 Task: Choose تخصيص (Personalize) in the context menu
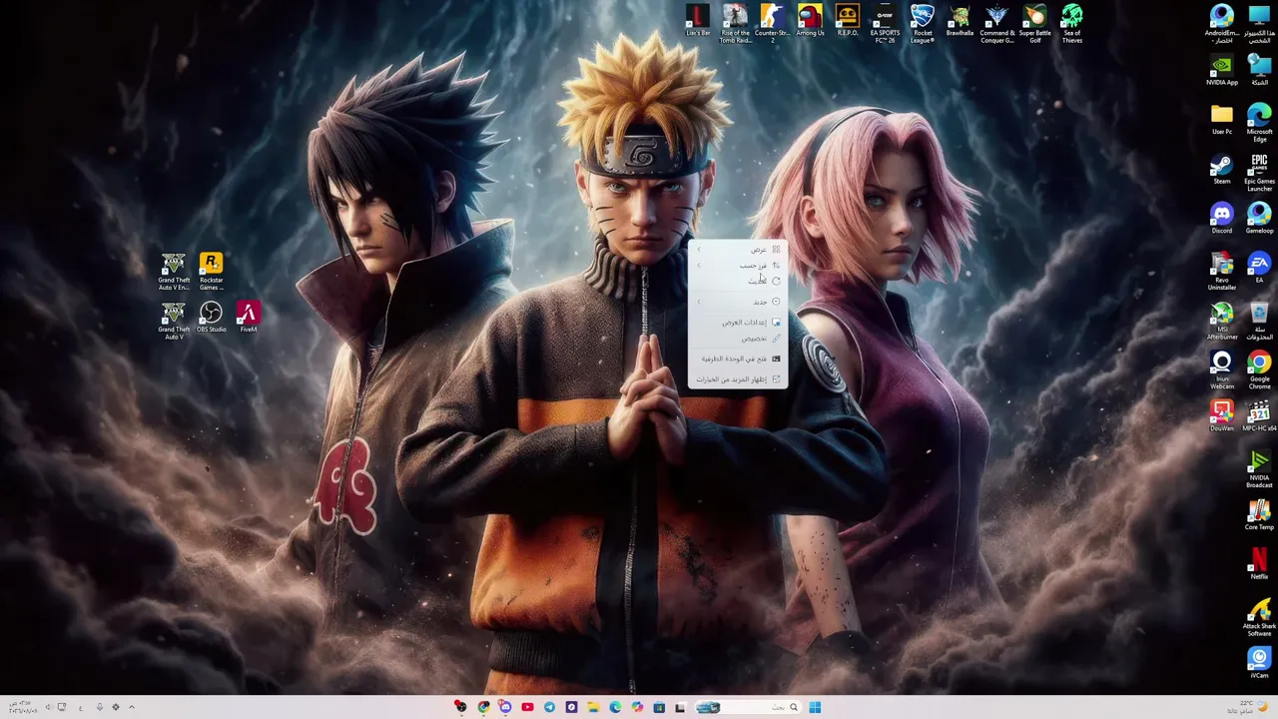pos(738,339)
